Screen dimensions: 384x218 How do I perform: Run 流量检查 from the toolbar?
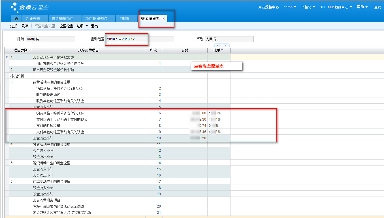click(66, 26)
